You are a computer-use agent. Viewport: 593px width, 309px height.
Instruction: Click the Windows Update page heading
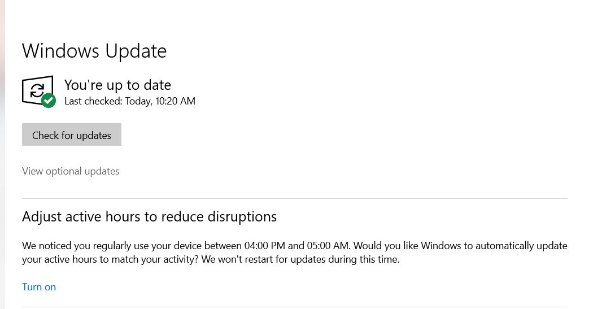click(x=94, y=51)
